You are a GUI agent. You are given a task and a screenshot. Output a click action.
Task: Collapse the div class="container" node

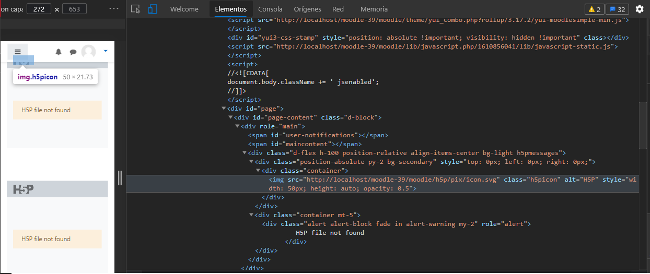click(x=258, y=171)
